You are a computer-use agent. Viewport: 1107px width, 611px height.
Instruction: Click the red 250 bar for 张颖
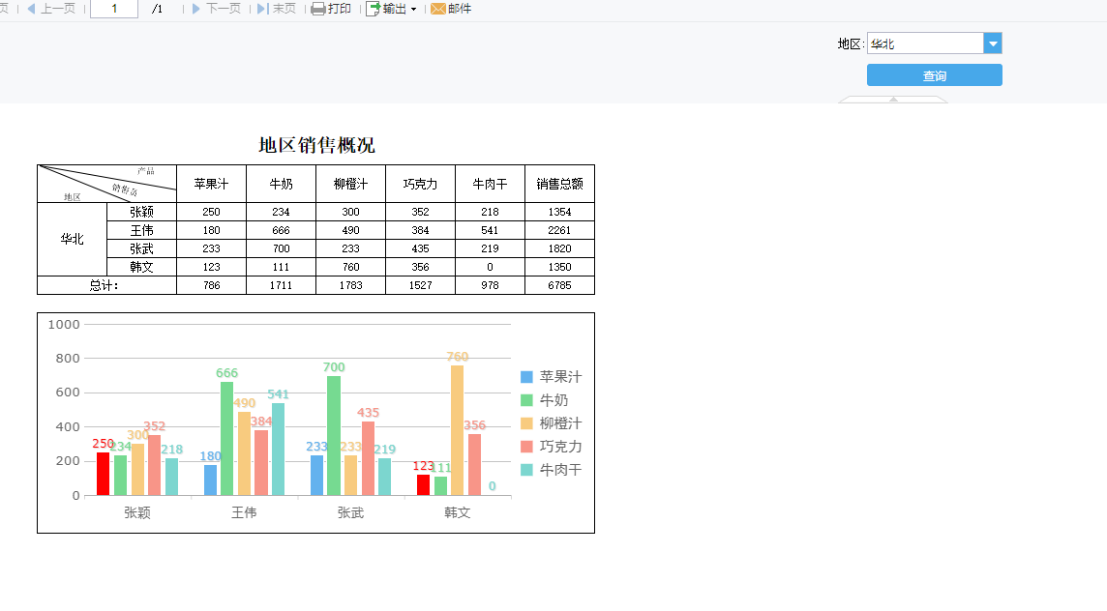coord(104,474)
